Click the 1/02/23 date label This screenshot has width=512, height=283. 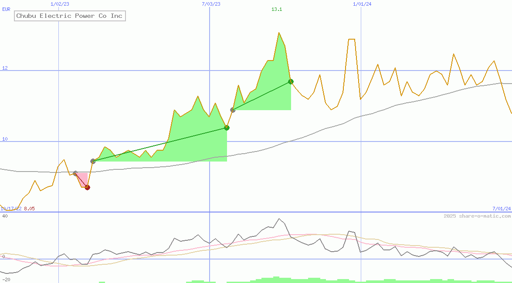59,4
